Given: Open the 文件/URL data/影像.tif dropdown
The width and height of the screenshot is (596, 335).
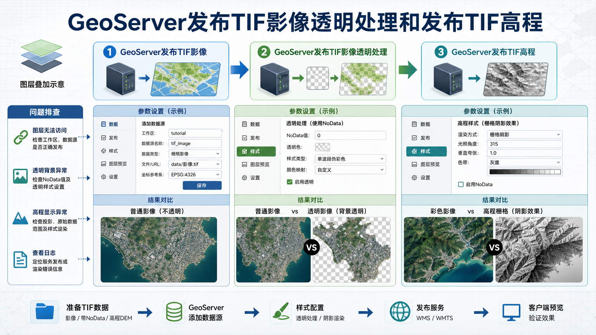Looking at the screenshot, I should point(195,164).
